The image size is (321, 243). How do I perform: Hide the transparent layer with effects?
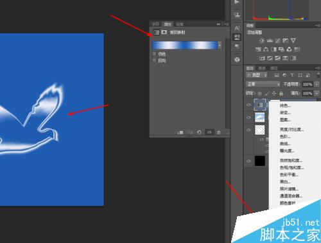click(x=248, y=130)
